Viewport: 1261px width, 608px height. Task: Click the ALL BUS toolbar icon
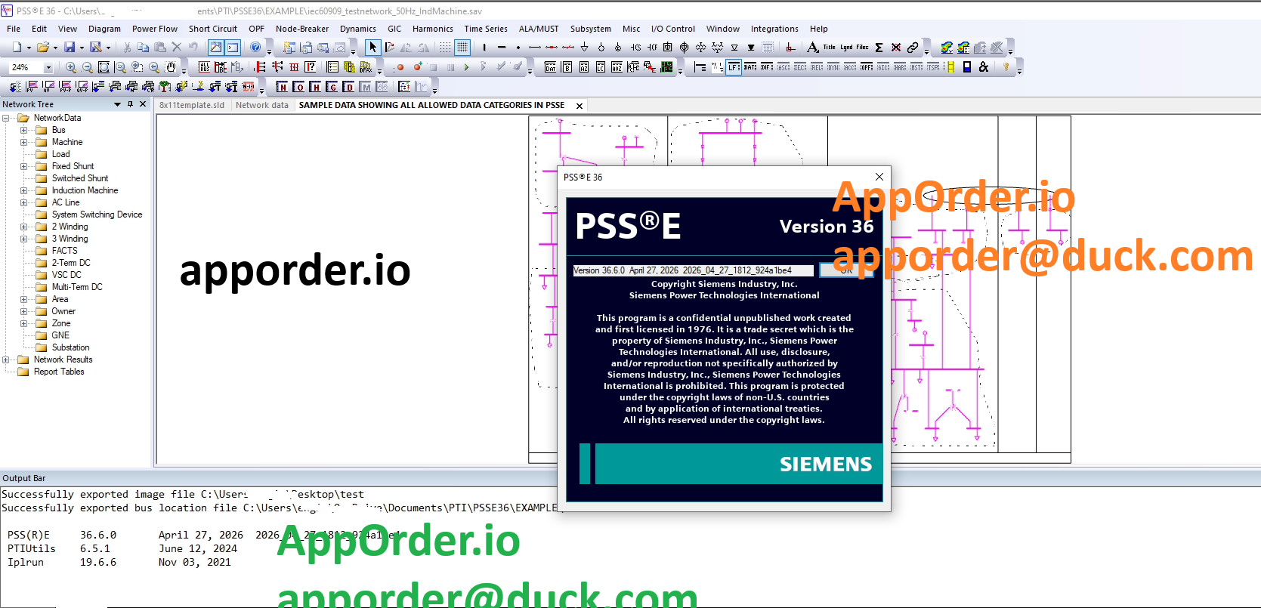(204, 67)
